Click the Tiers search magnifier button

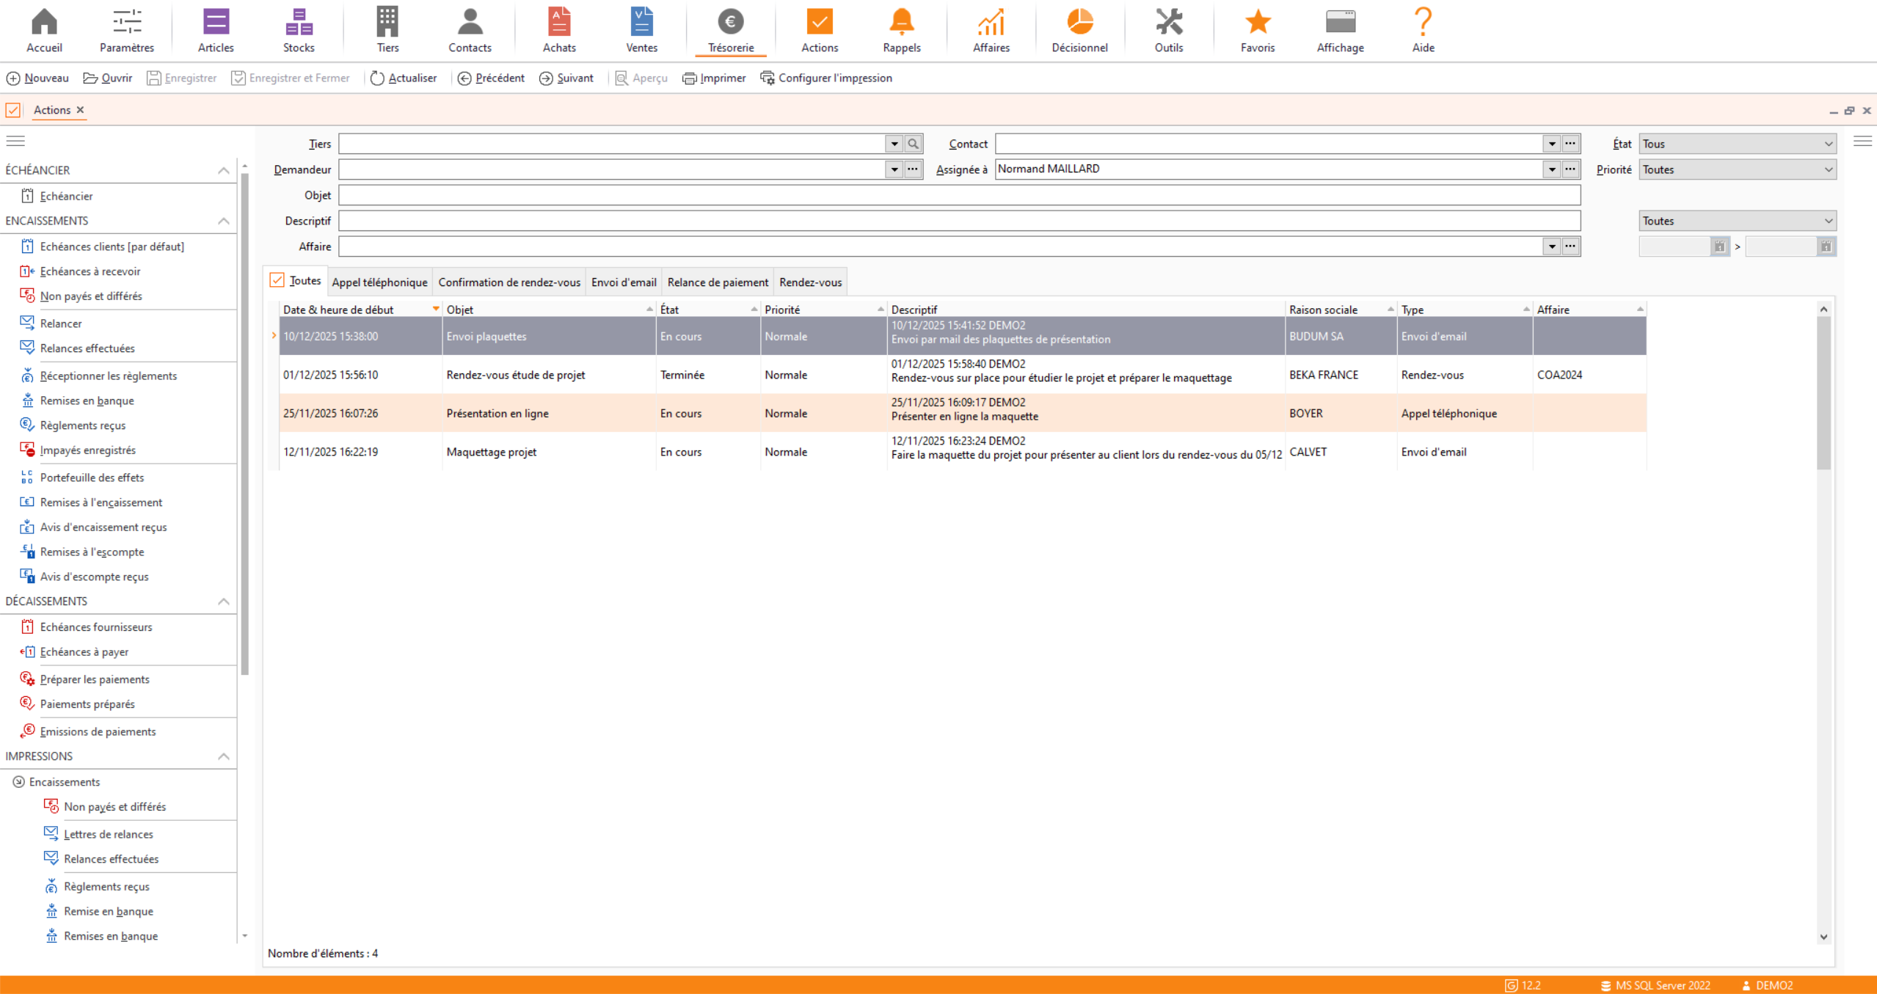point(913,144)
